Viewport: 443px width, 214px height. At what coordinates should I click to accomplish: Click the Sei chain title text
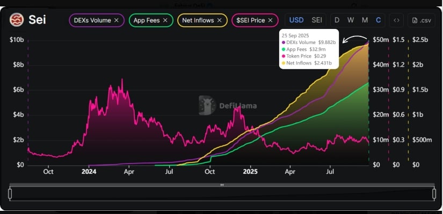[37, 20]
